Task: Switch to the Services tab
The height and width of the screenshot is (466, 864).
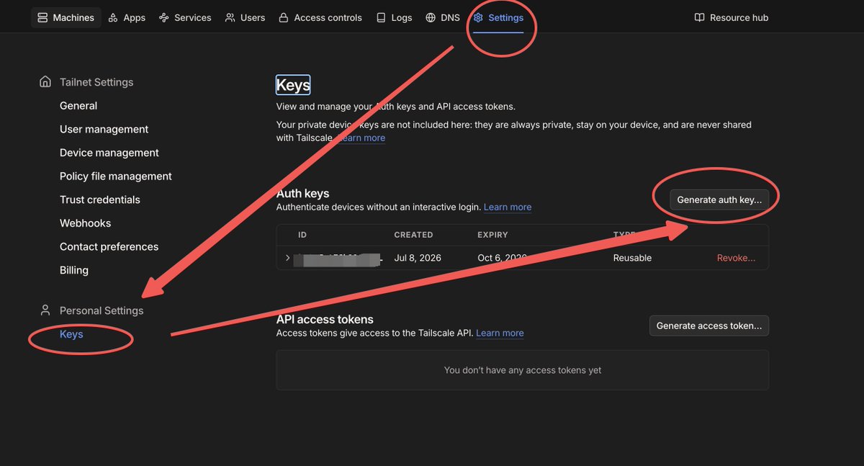Action: [x=185, y=17]
